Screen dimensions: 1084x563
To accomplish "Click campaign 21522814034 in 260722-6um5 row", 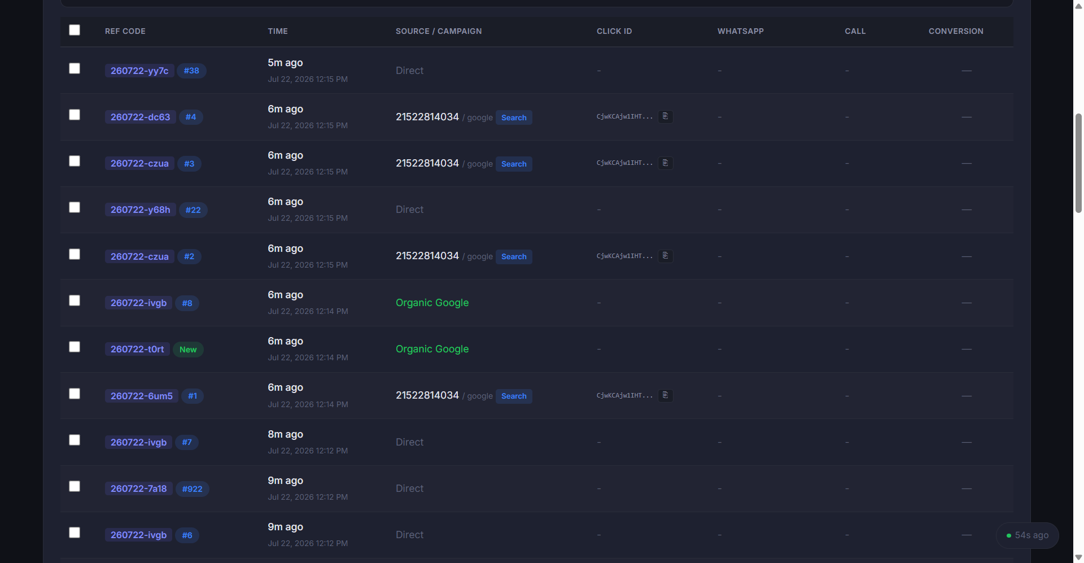I will 427,395.
